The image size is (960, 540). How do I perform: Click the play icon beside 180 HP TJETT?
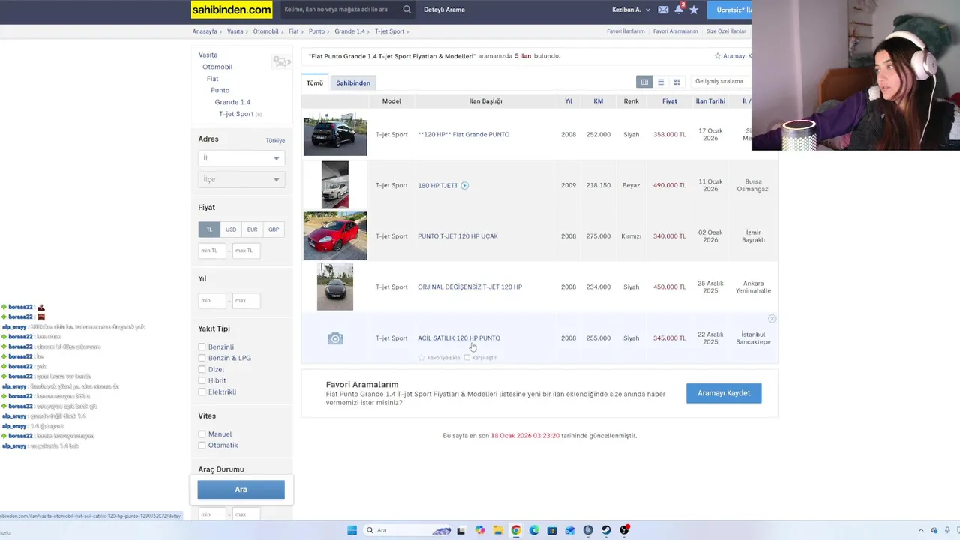[x=465, y=185]
